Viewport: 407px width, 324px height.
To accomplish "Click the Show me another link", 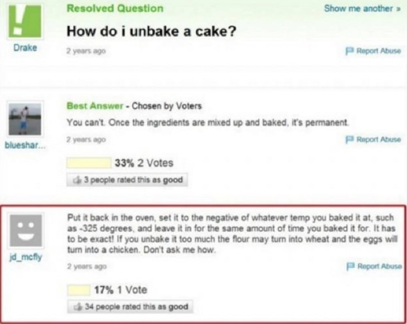I will click(362, 8).
